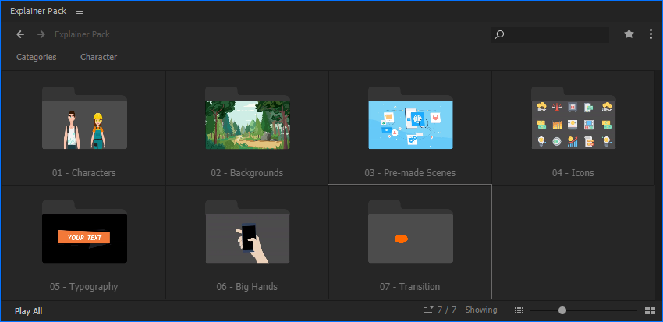Click the '06 - Big Hands' label text
The height and width of the screenshot is (322, 663).
pos(247,286)
